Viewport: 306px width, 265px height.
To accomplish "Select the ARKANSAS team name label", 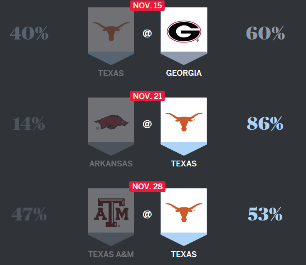I will (x=111, y=163).
